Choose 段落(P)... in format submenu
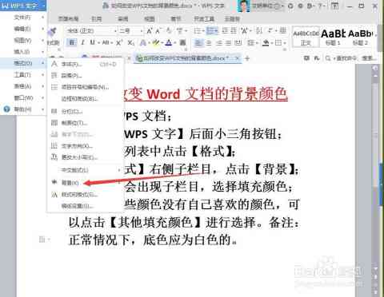 [x=86, y=76]
